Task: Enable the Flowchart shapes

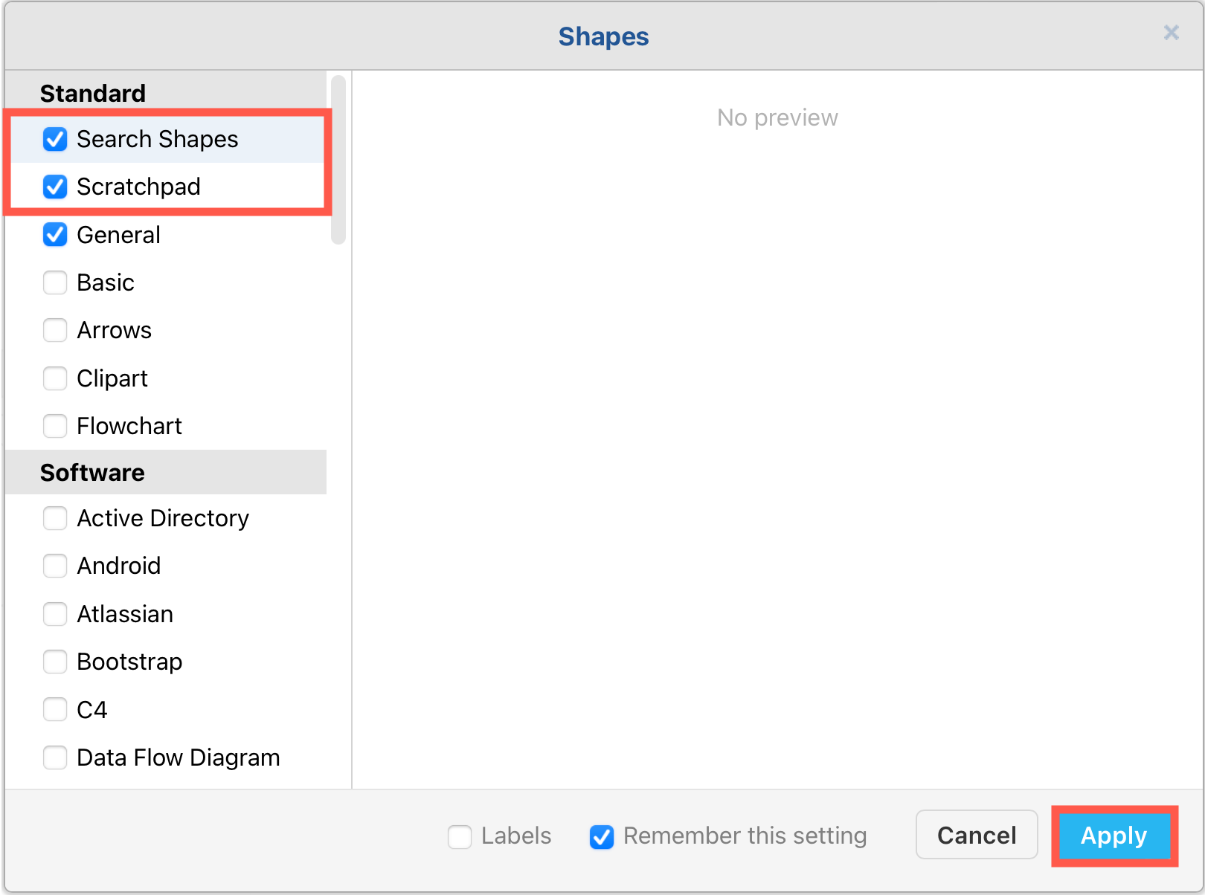Action: tap(55, 426)
